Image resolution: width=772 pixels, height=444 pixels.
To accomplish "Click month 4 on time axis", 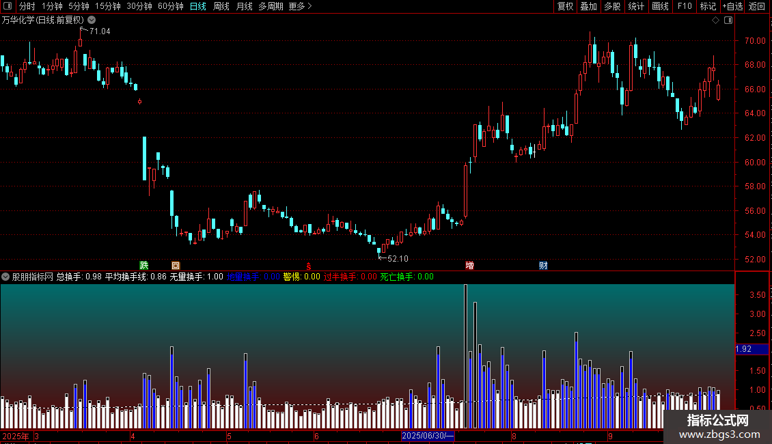I will [x=133, y=436].
